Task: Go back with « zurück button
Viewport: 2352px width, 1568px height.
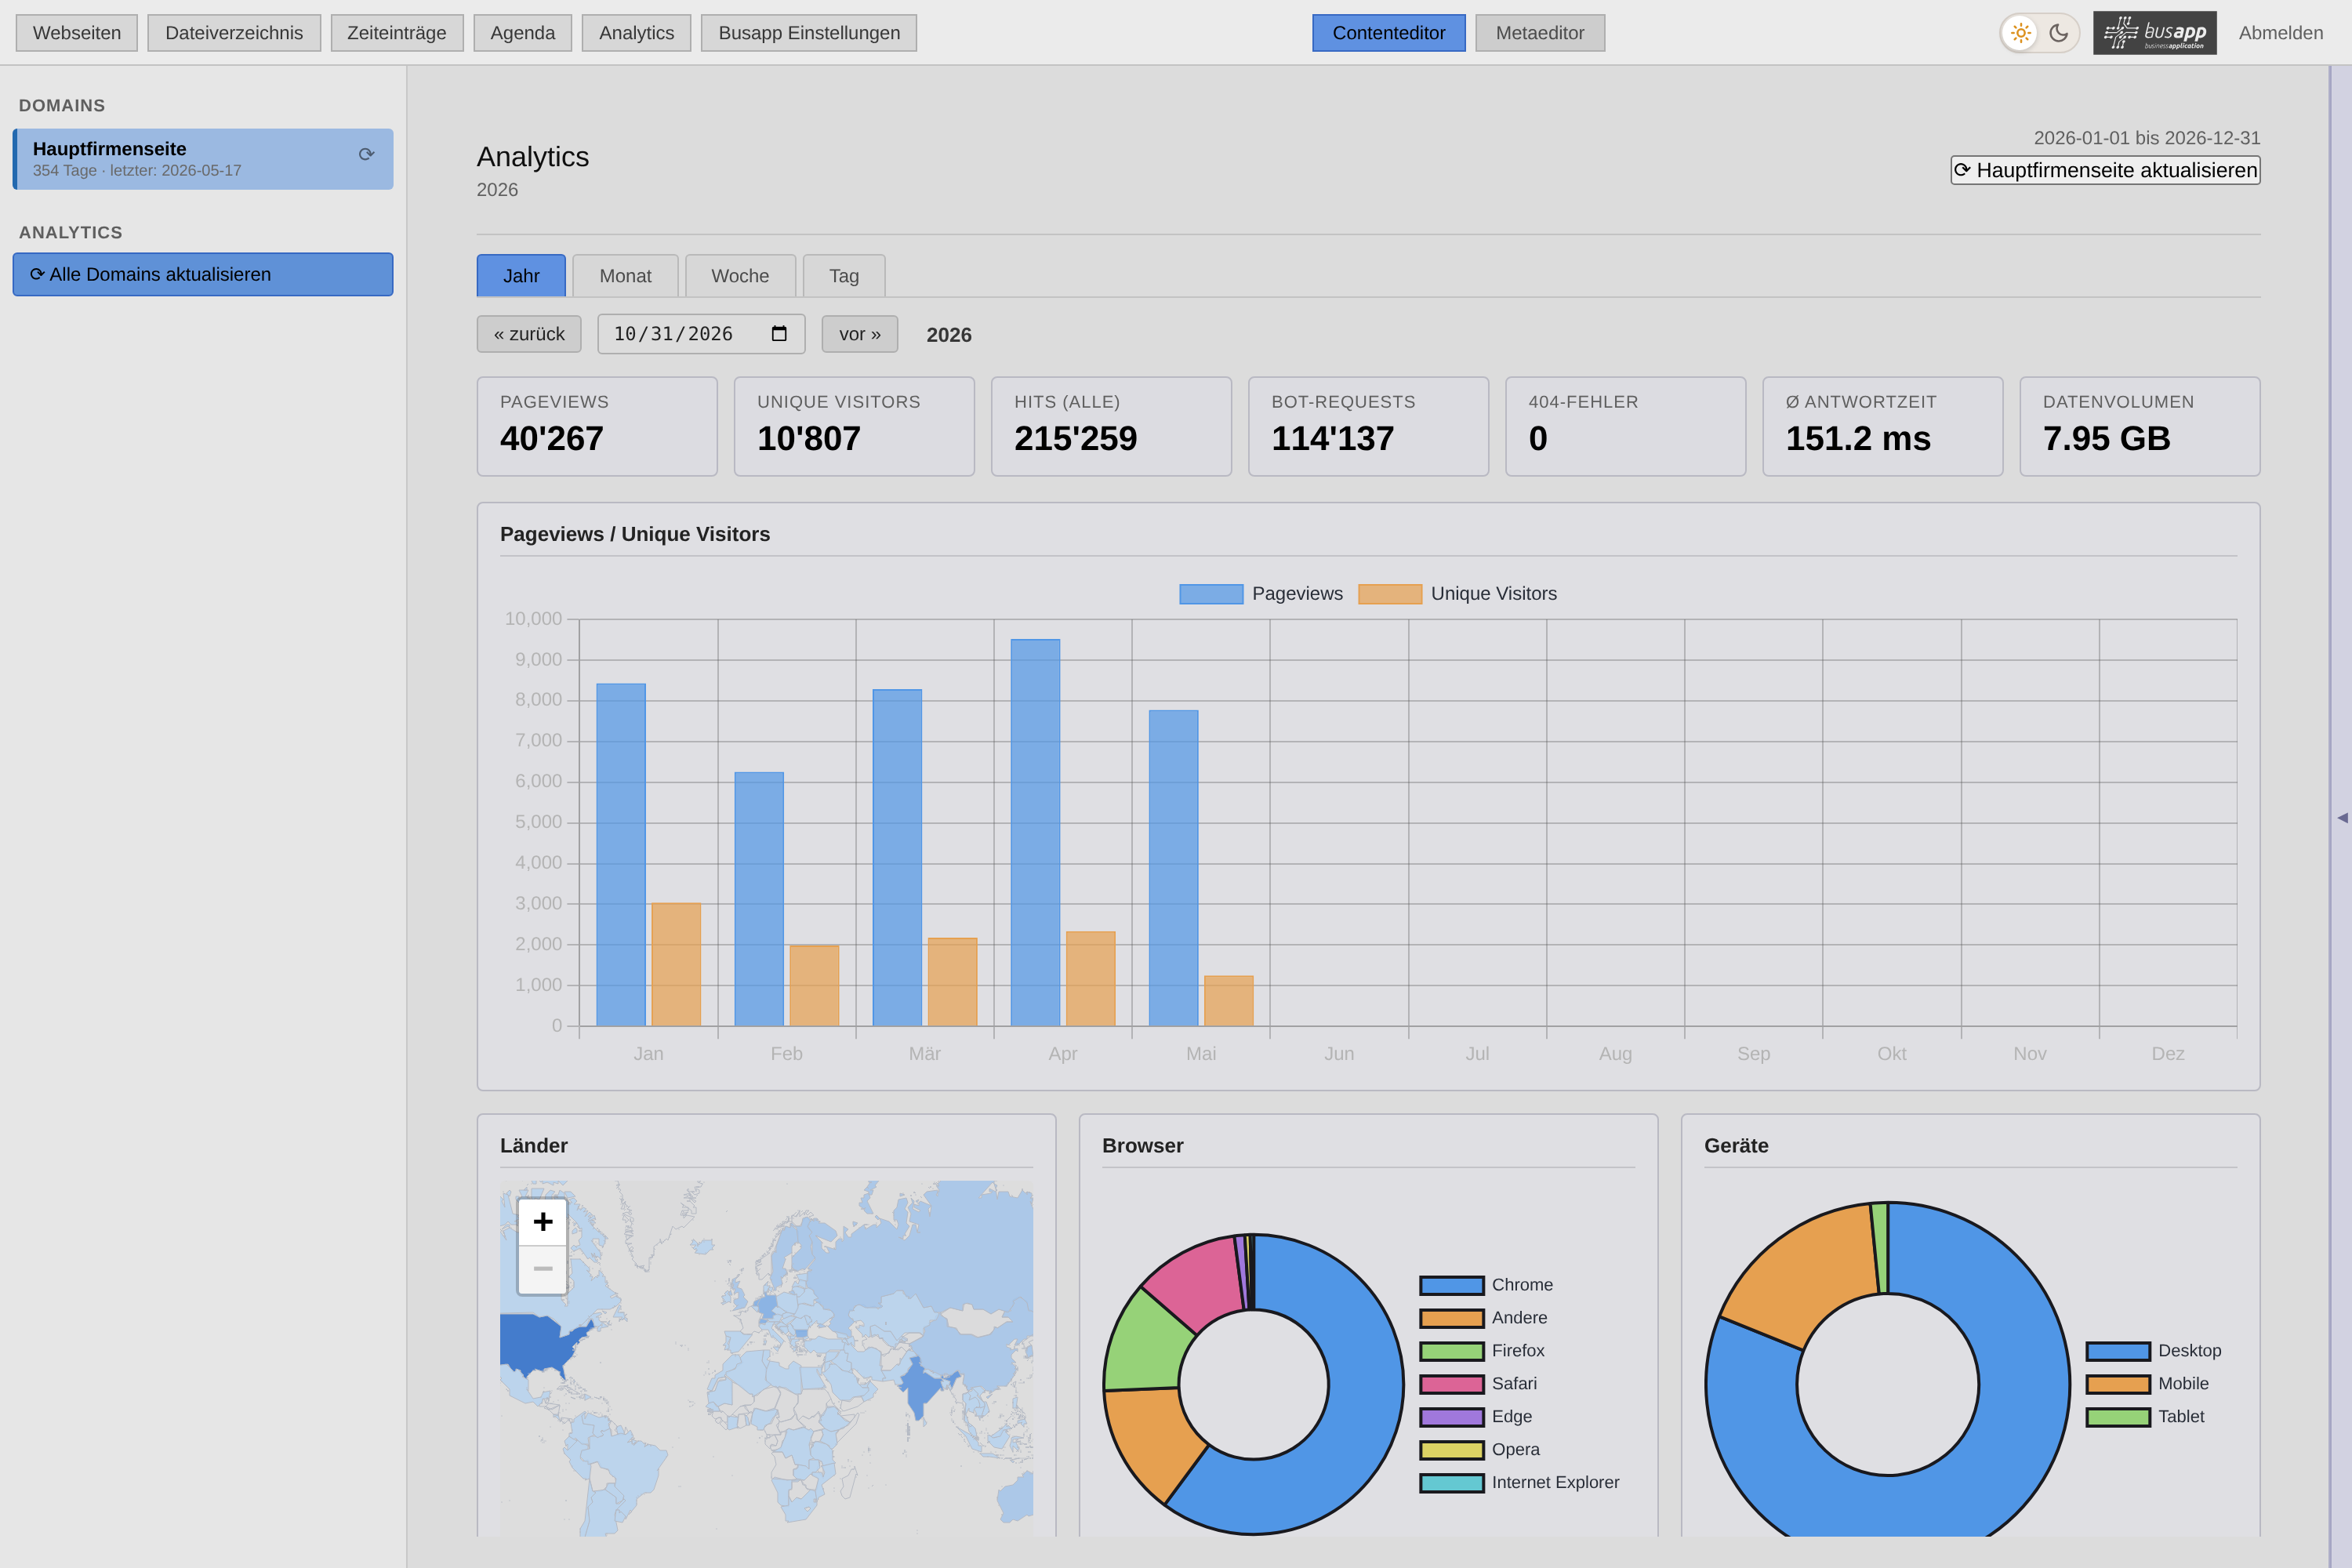Action: coord(529,334)
